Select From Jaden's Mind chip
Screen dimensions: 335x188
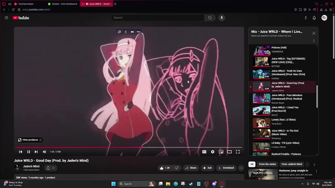point(292,164)
